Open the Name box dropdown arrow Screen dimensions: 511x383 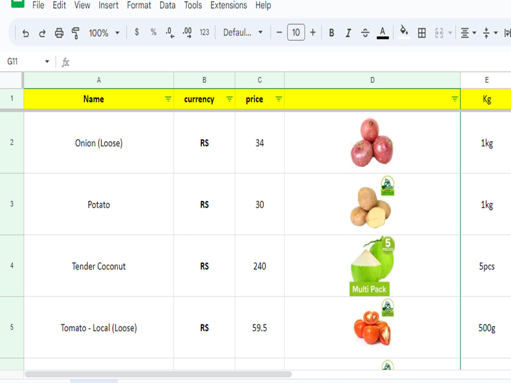click(x=47, y=62)
